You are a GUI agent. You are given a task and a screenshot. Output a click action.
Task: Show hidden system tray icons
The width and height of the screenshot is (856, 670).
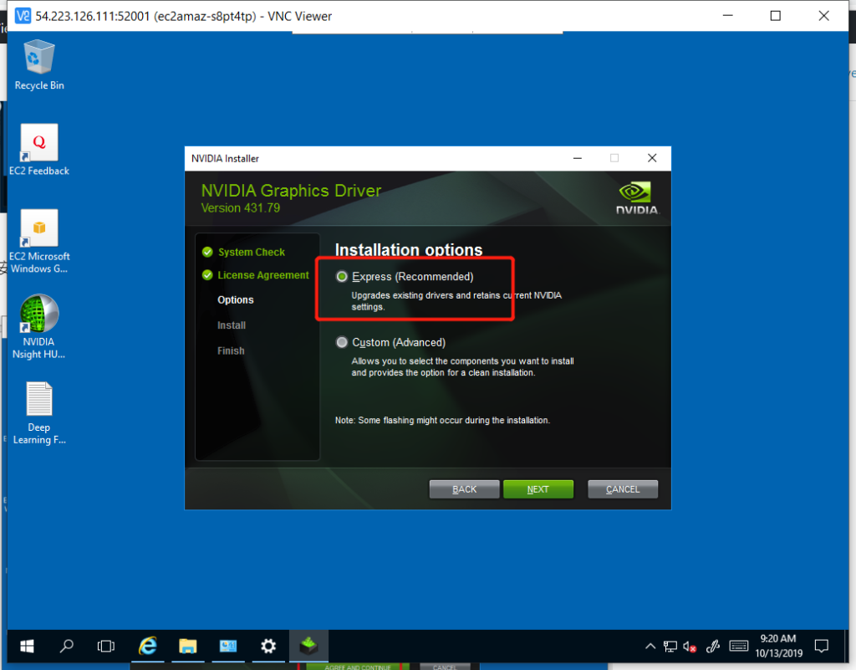click(650, 646)
